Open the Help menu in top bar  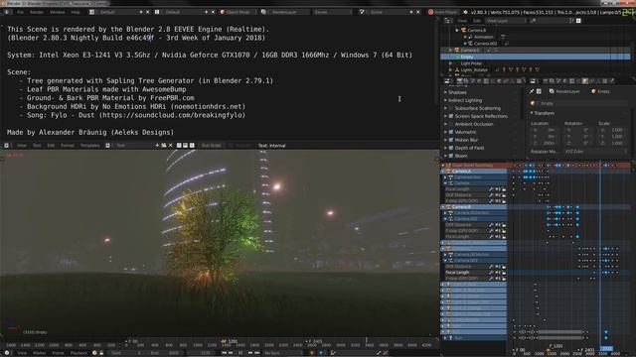tap(76, 12)
